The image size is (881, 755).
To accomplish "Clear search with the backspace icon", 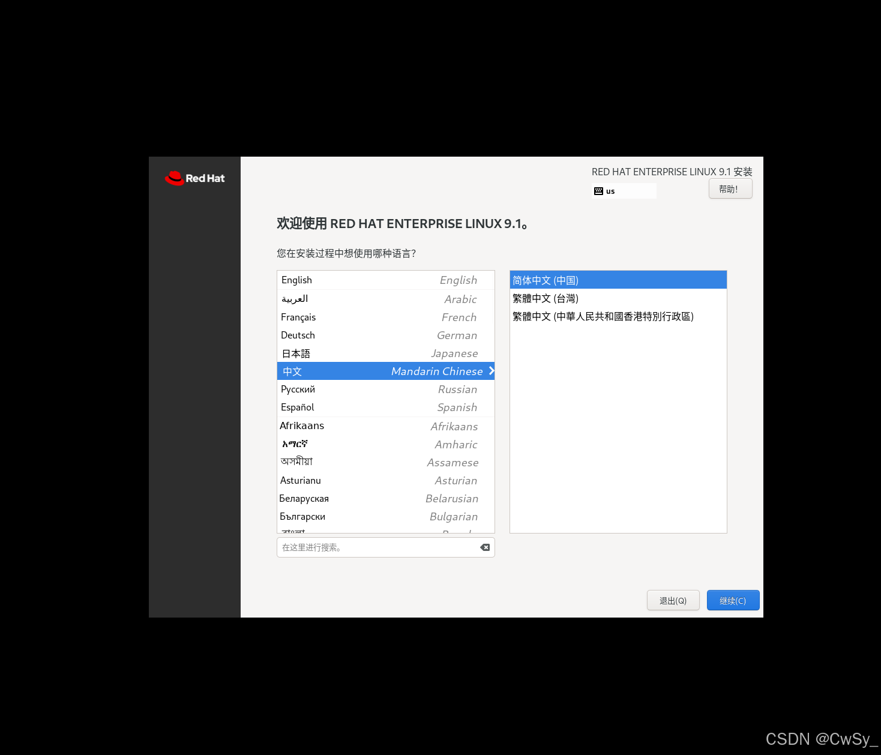I will (x=485, y=547).
